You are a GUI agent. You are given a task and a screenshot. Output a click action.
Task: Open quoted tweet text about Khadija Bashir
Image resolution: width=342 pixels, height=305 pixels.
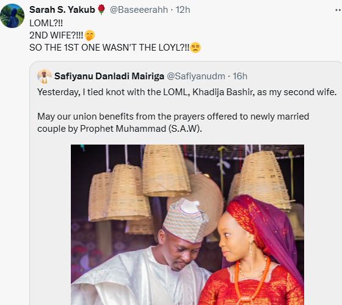coord(187,92)
